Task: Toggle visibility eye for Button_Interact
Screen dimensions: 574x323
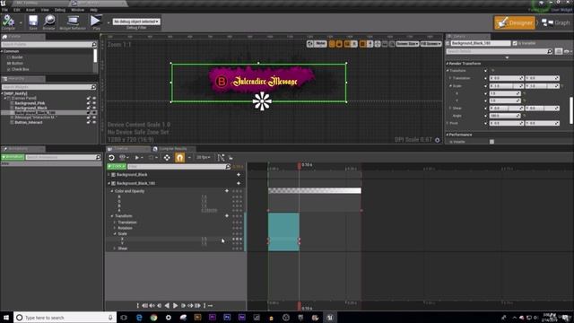Action: pyautogui.click(x=94, y=122)
